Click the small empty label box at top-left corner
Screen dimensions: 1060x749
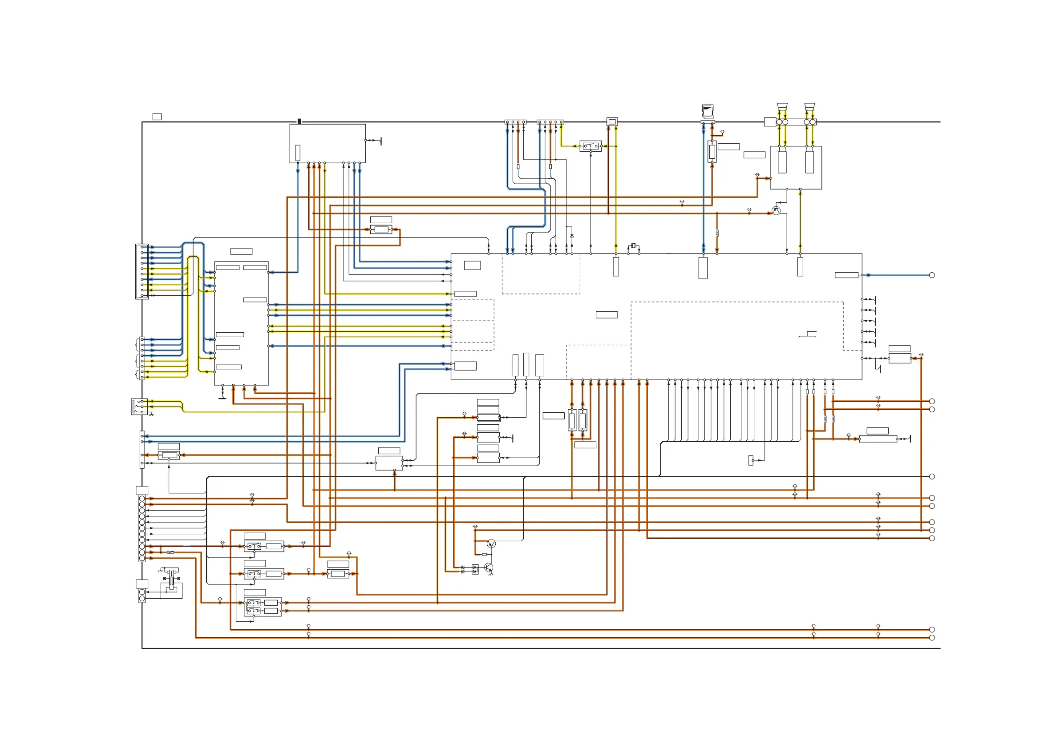coord(157,117)
